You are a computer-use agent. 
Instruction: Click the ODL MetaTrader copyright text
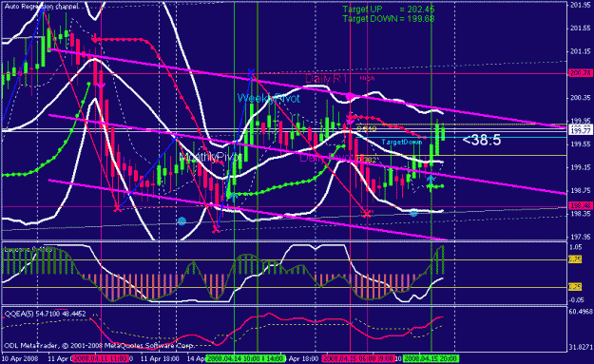click(x=99, y=346)
